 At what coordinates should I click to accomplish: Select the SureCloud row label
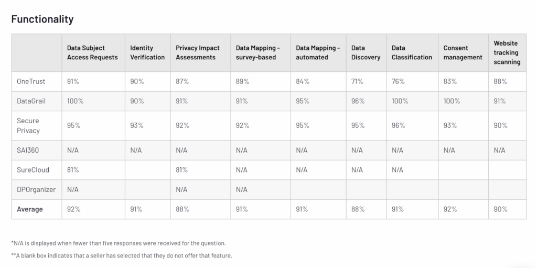(x=33, y=170)
